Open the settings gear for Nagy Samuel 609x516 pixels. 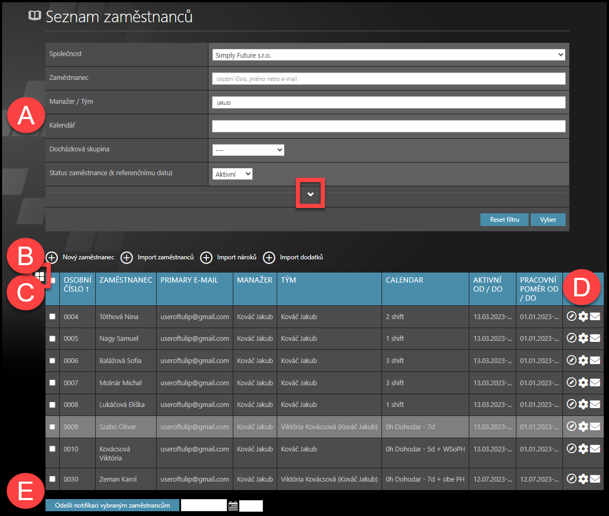coord(583,339)
